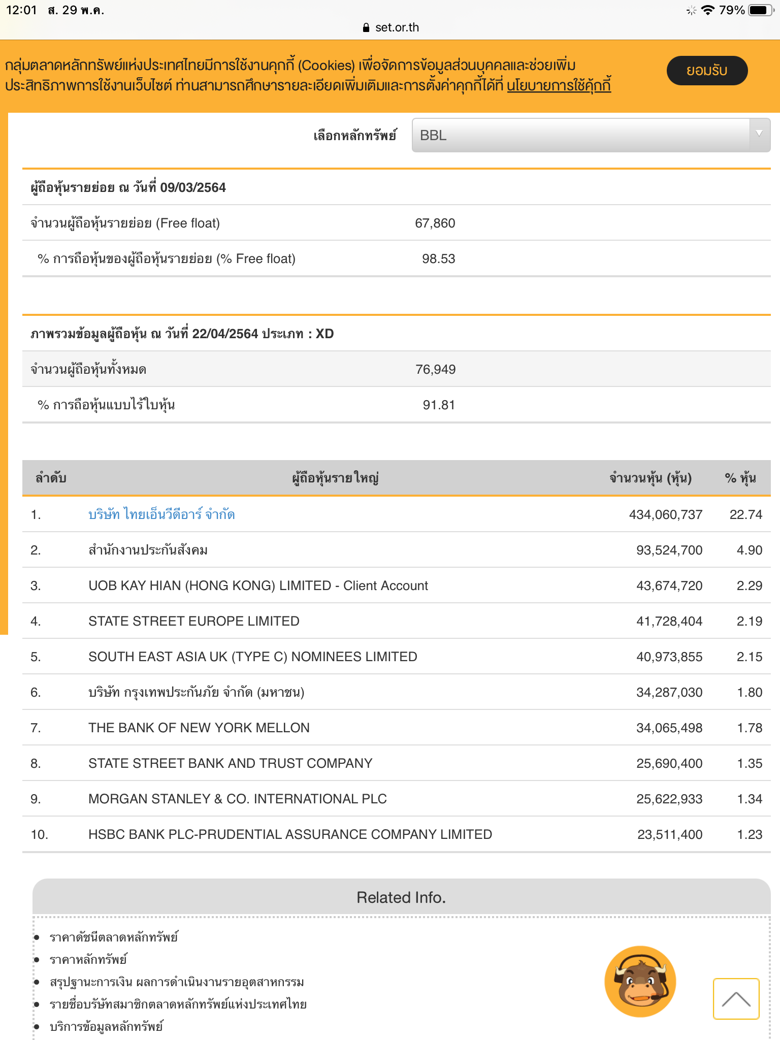The height and width of the screenshot is (1040, 780).
Task: Click the จำนวนหุ้น (หุ้น) column header
Action: [651, 478]
